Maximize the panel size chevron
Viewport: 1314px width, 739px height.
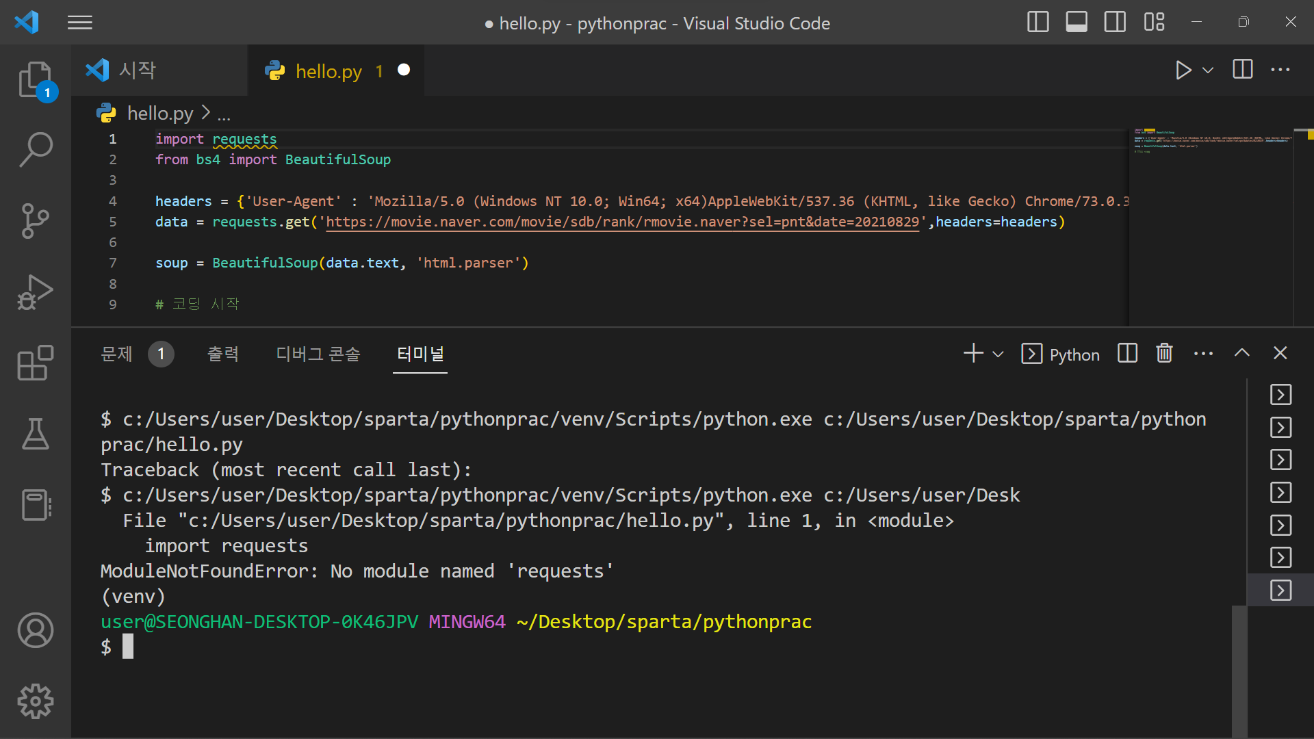[x=1242, y=353]
